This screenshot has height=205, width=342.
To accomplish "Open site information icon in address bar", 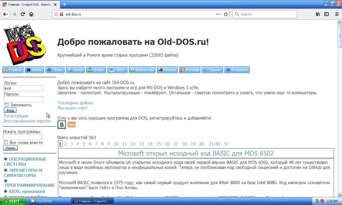I will point(56,14).
